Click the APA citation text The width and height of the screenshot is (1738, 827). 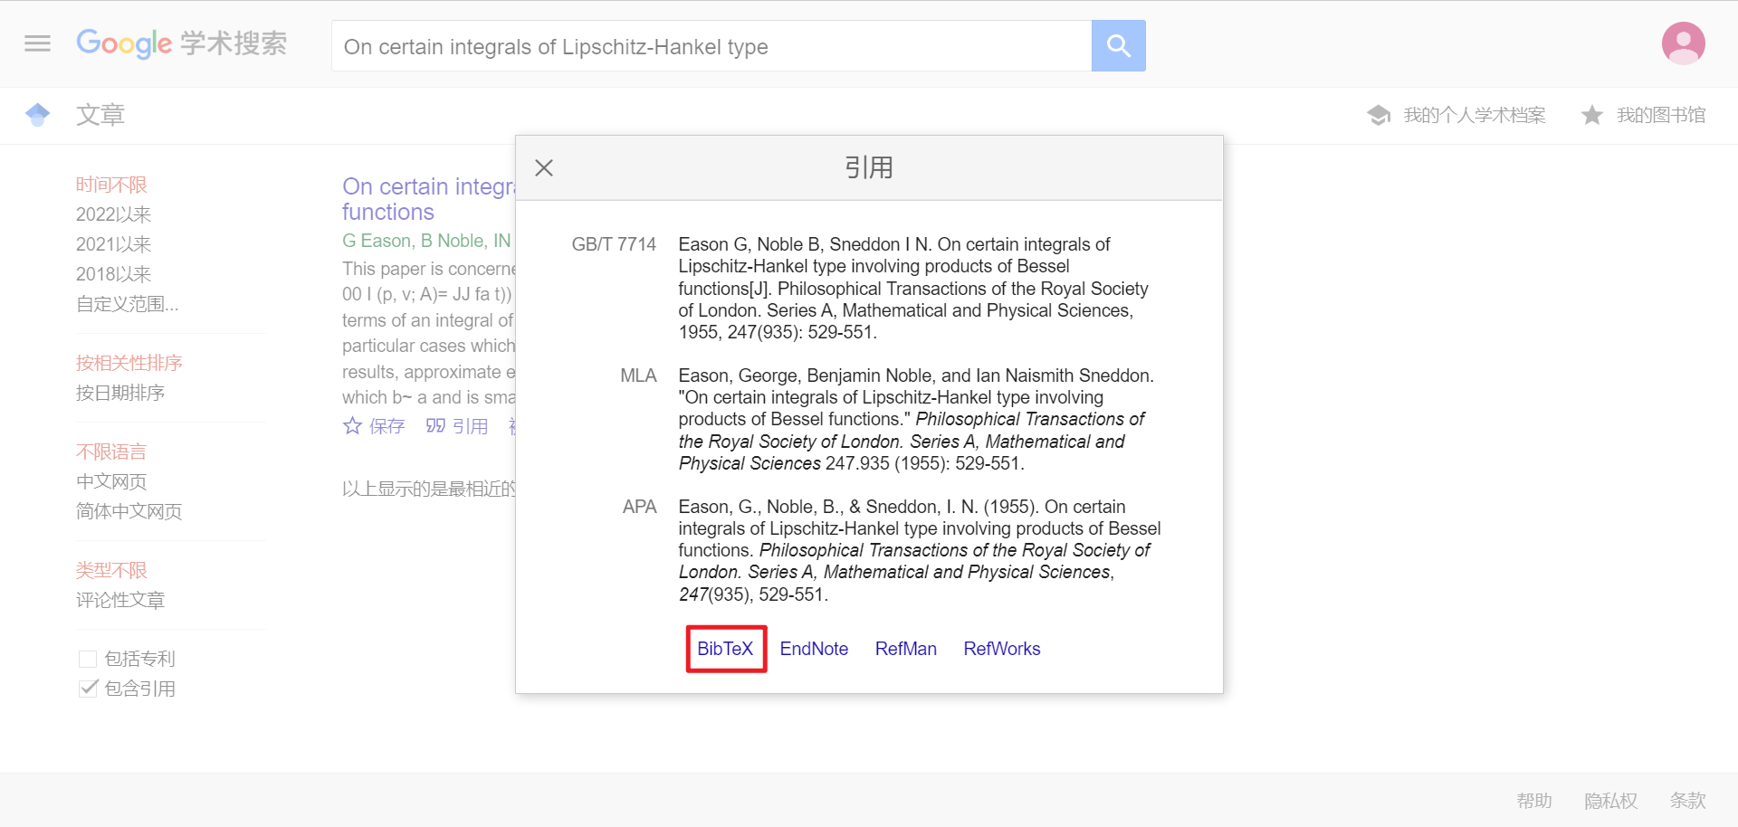920,550
